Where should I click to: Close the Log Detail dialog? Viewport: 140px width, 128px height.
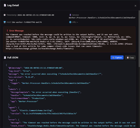(x=135, y=6)
